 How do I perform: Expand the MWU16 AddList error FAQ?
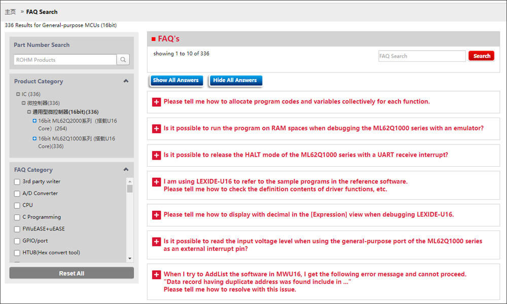pos(156,275)
